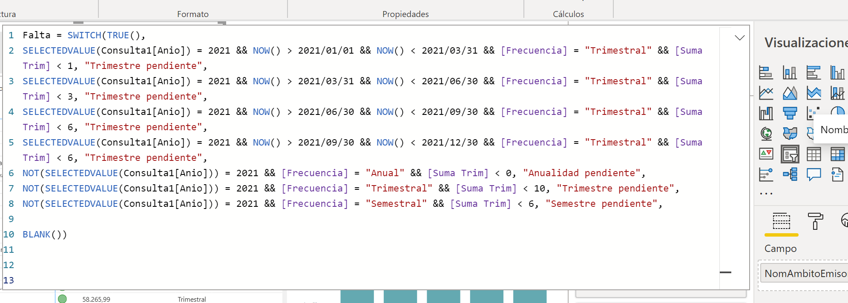This screenshot has width=848, height=303.
Task: Insert the decomposition tree visual
Action: (x=790, y=174)
